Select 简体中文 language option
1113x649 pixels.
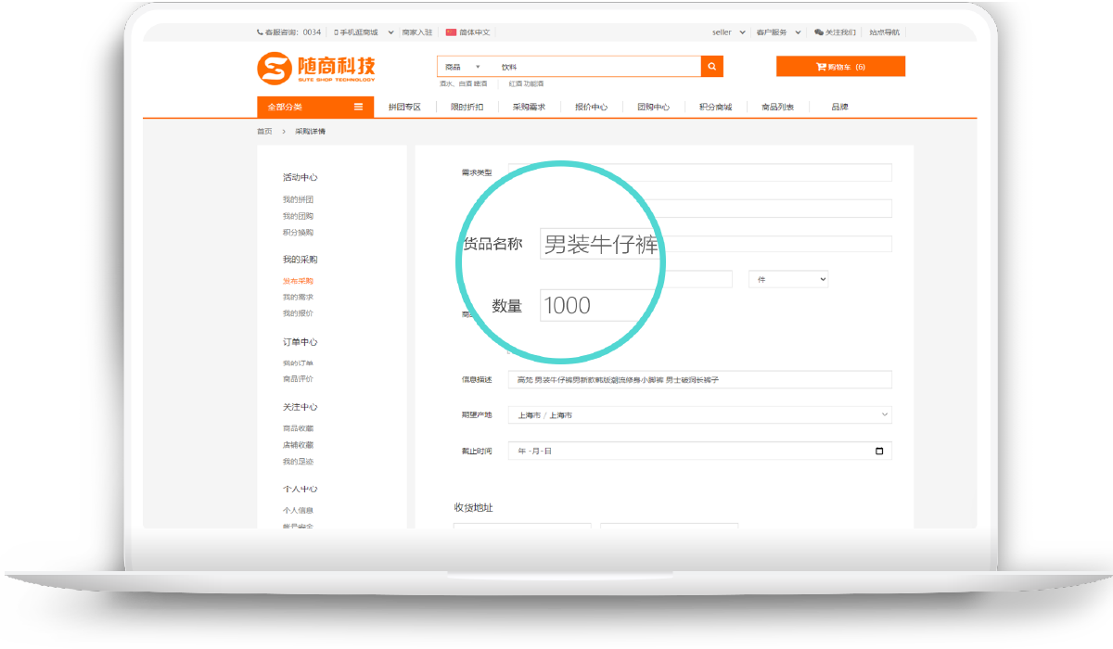click(x=474, y=32)
